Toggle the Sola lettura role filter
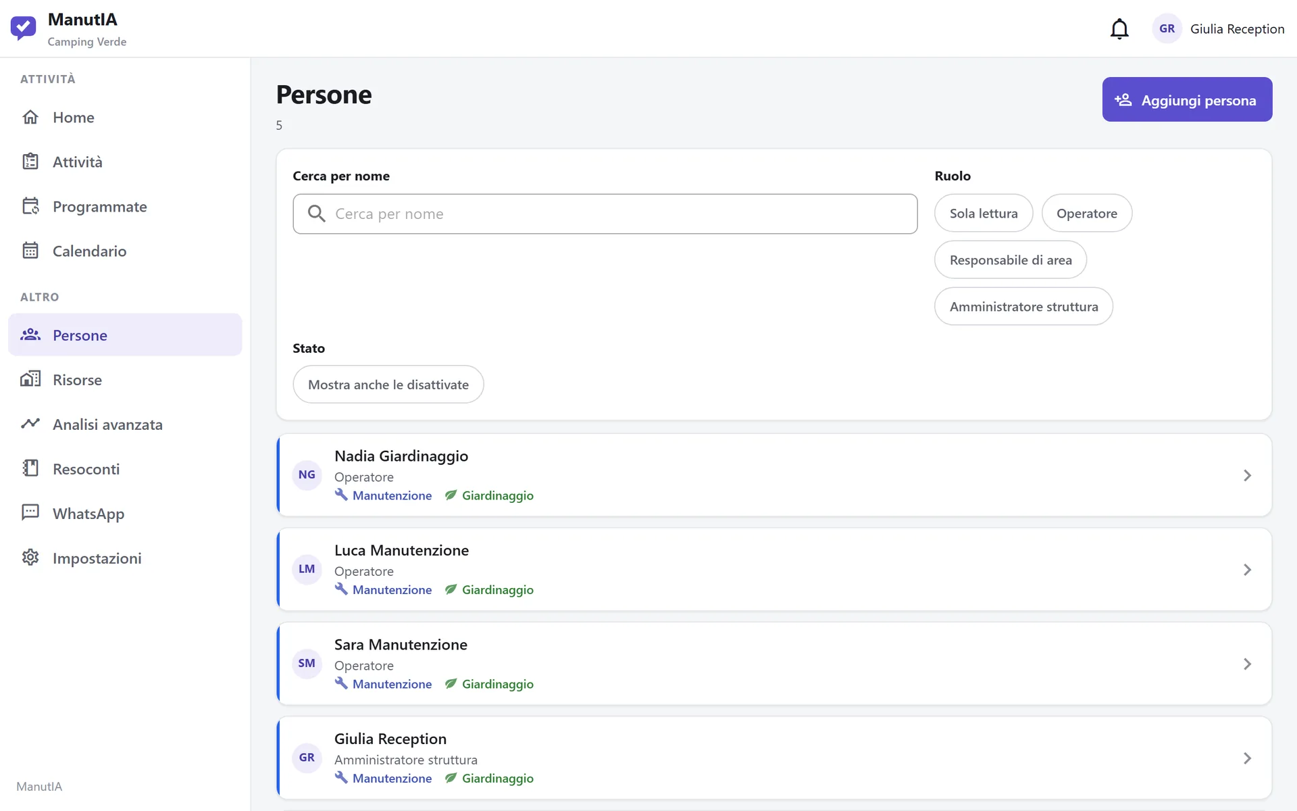 point(984,213)
